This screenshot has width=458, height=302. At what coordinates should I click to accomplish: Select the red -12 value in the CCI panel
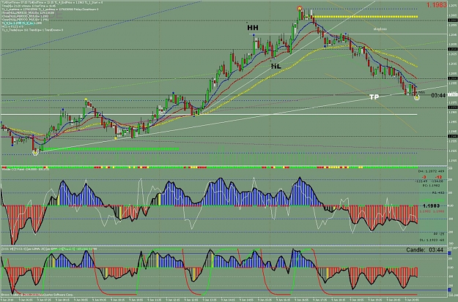click(439, 177)
